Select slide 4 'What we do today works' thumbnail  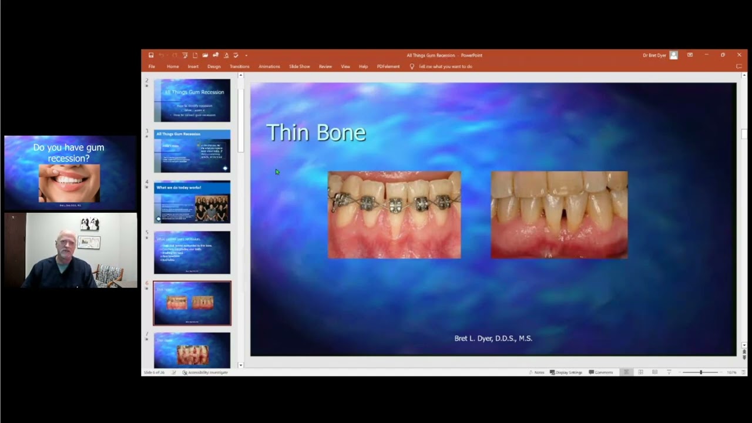pyautogui.click(x=192, y=202)
